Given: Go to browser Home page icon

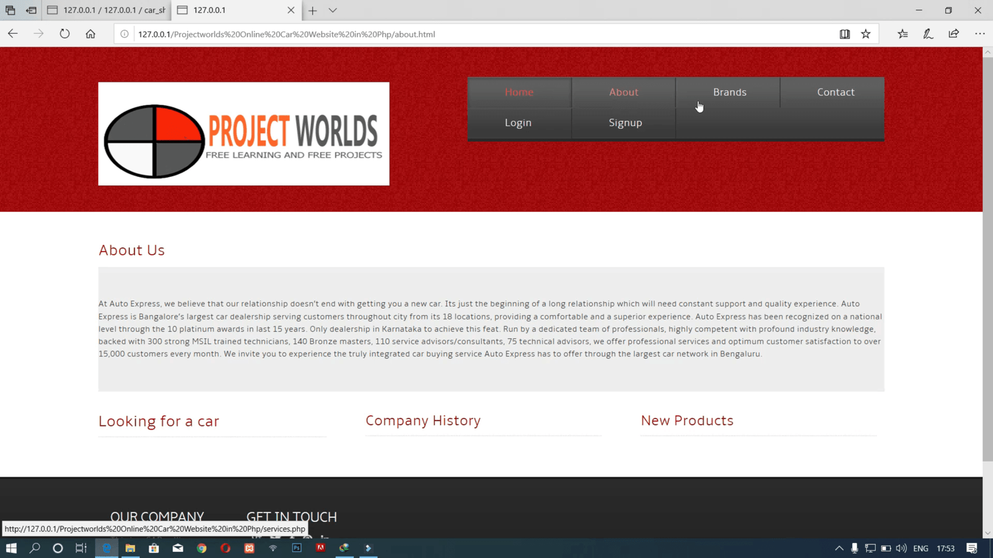Looking at the screenshot, I should [91, 34].
